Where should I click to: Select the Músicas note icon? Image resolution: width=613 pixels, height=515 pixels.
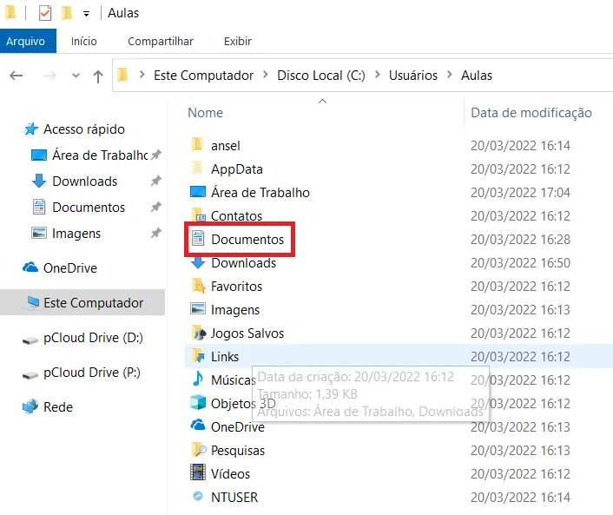click(x=198, y=379)
